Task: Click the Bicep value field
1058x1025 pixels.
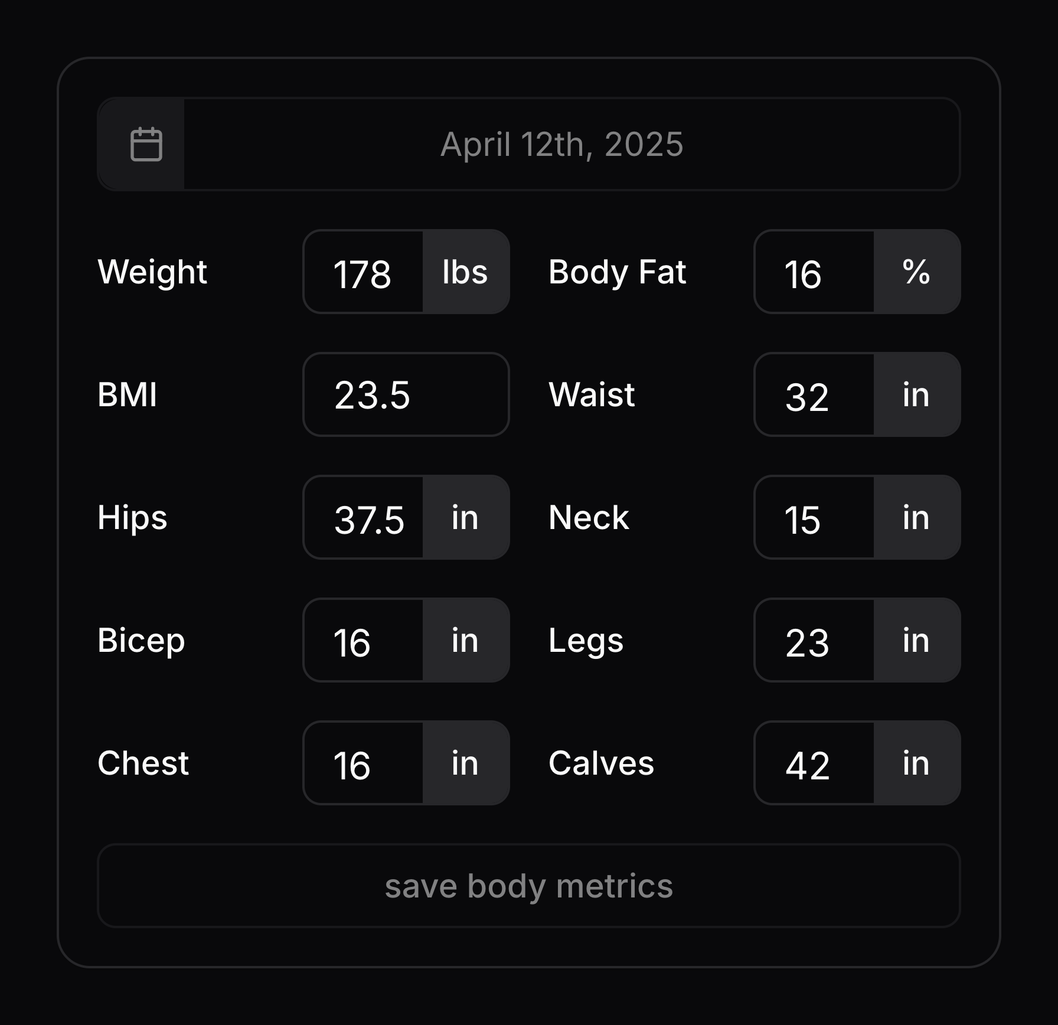Action: pos(364,641)
